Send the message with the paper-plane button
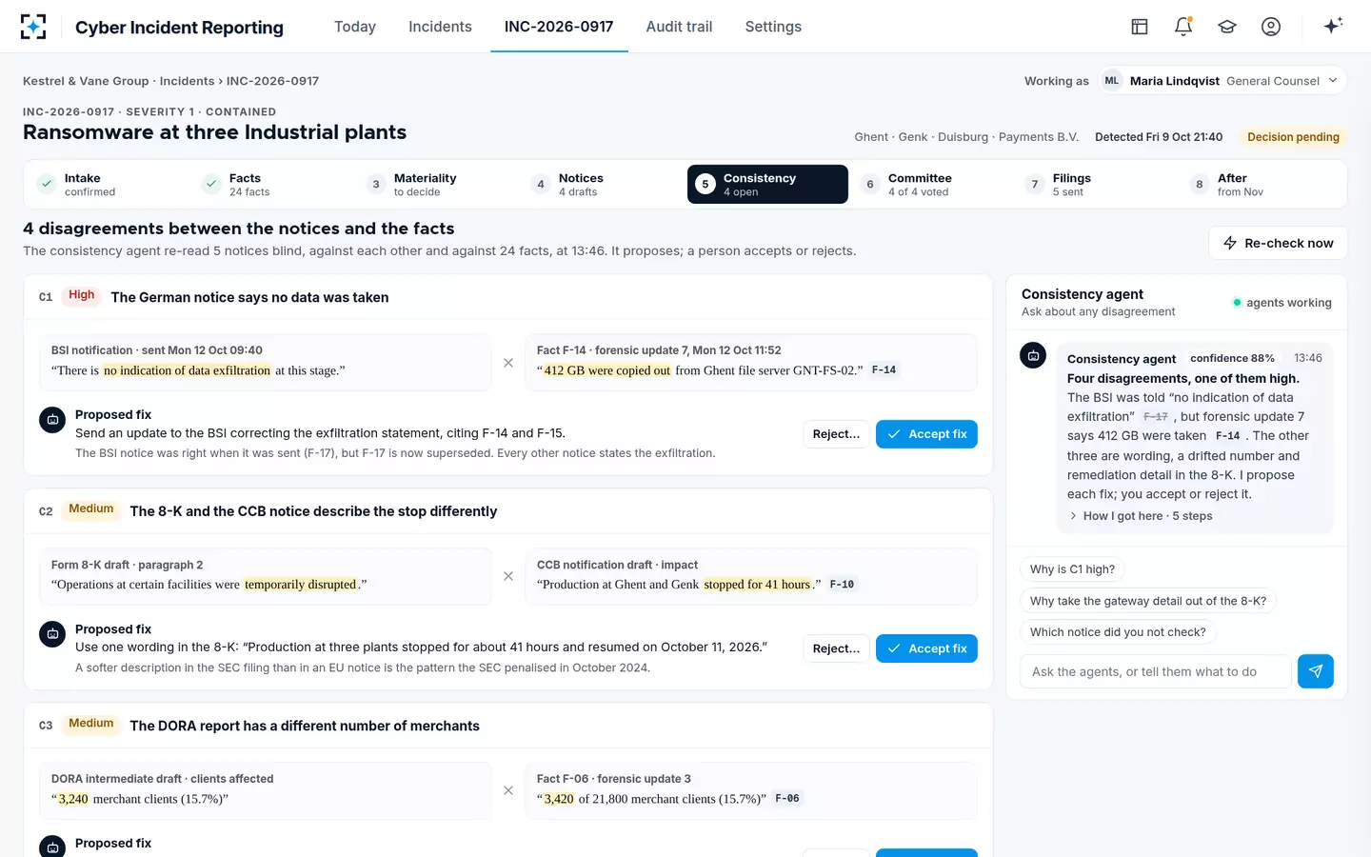Viewport: 1371px width, 857px height. click(1316, 671)
